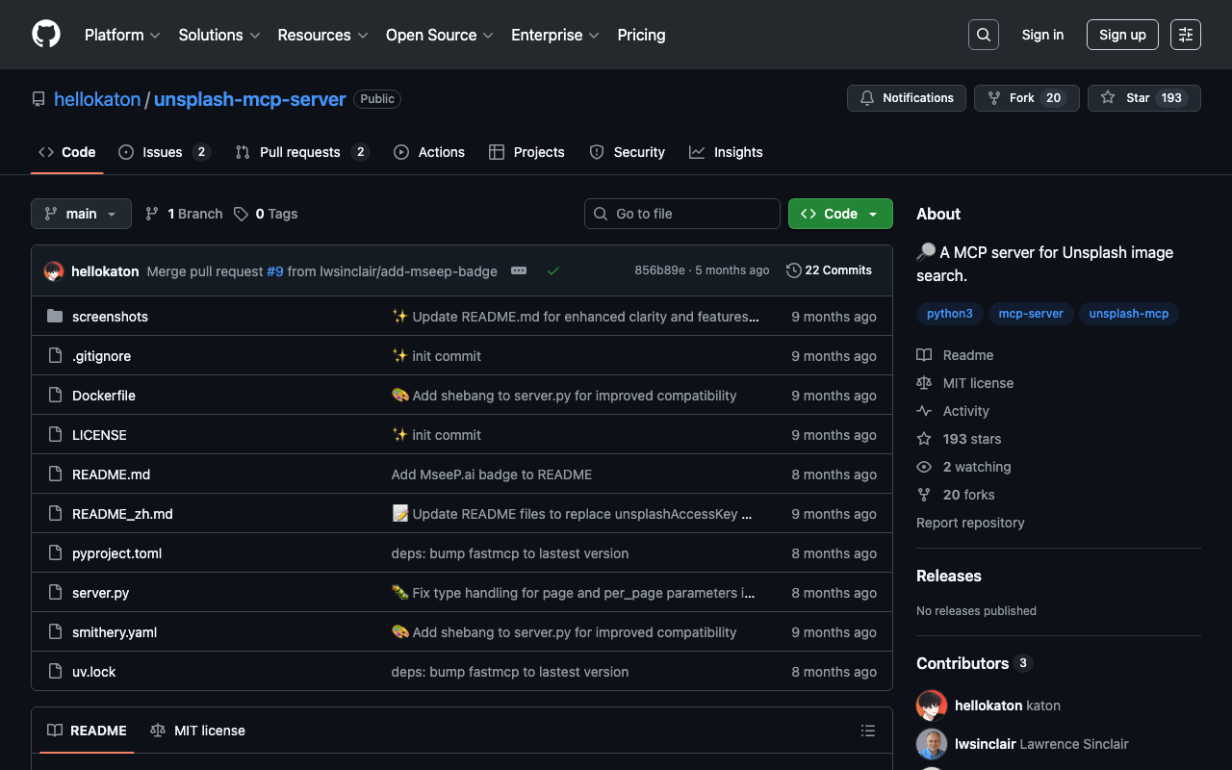
Task: Expand the Open Source menu
Action: click(x=439, y=35)
